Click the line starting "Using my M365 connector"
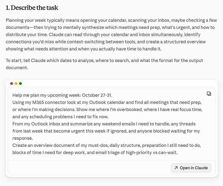 [x=107, y=102]
